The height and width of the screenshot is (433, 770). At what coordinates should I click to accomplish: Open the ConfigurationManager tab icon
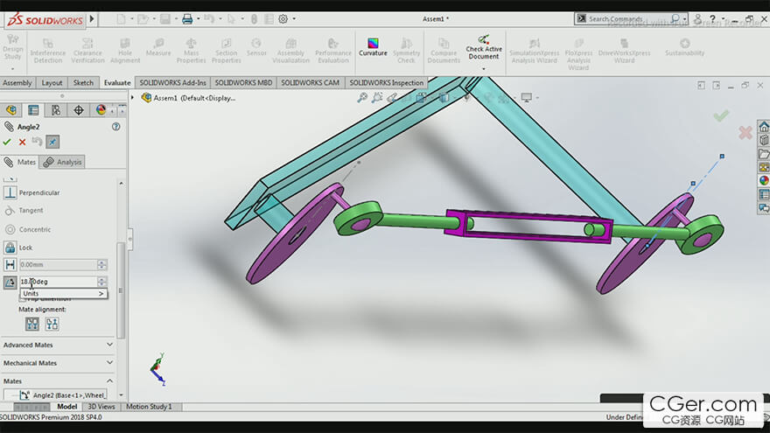tap(56, 110)
